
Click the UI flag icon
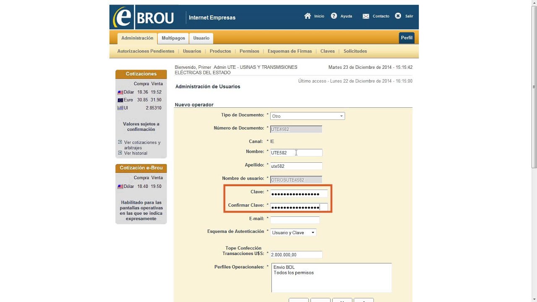120,108
